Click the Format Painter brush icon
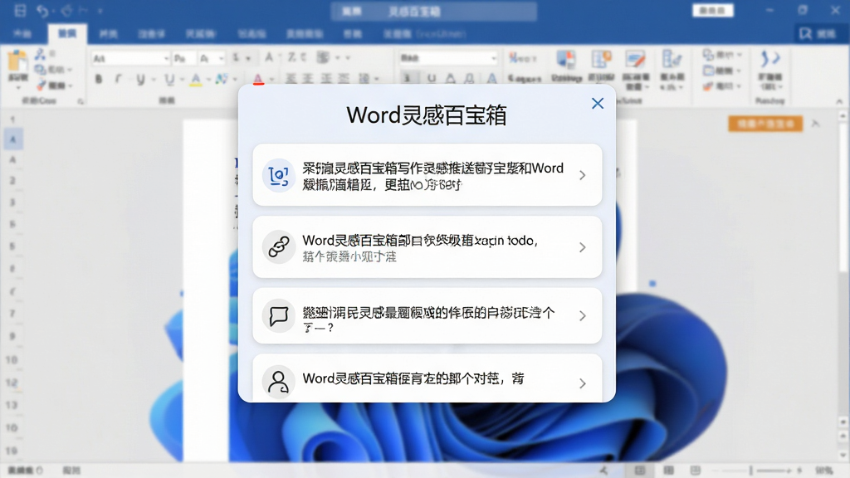 42,85
